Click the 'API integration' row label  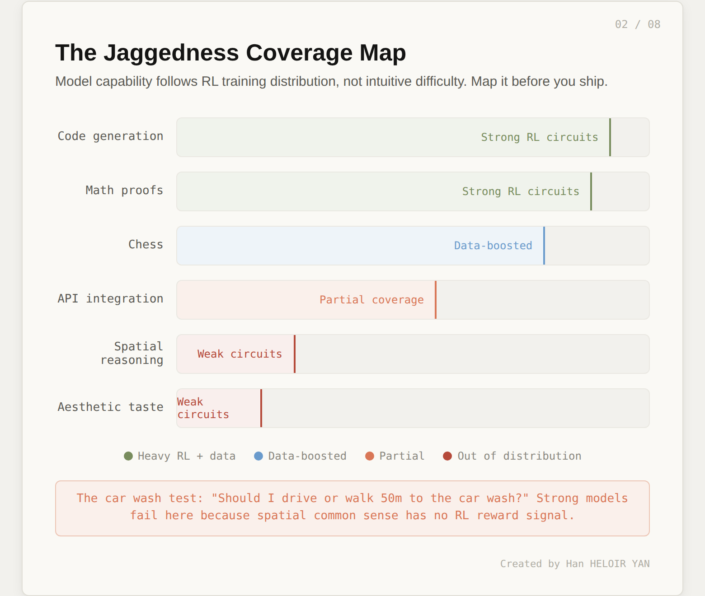point(110,298)
